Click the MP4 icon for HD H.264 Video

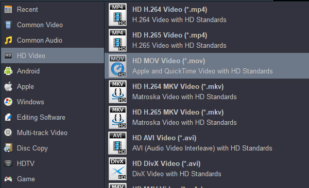tap(117, 15)
